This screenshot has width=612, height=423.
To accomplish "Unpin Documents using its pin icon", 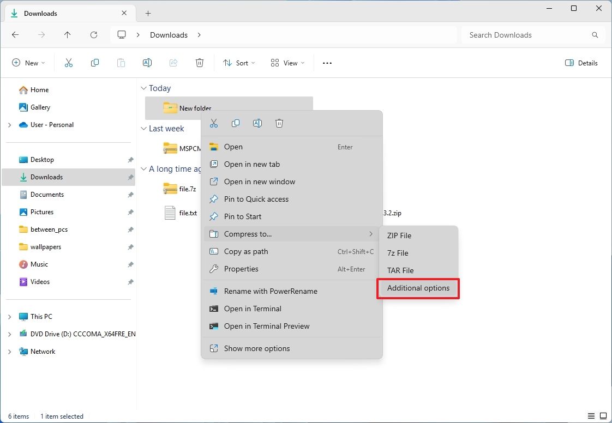I will pyautogui.click(x=130, y=195).
